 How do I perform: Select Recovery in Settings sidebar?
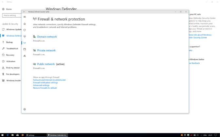11,55
